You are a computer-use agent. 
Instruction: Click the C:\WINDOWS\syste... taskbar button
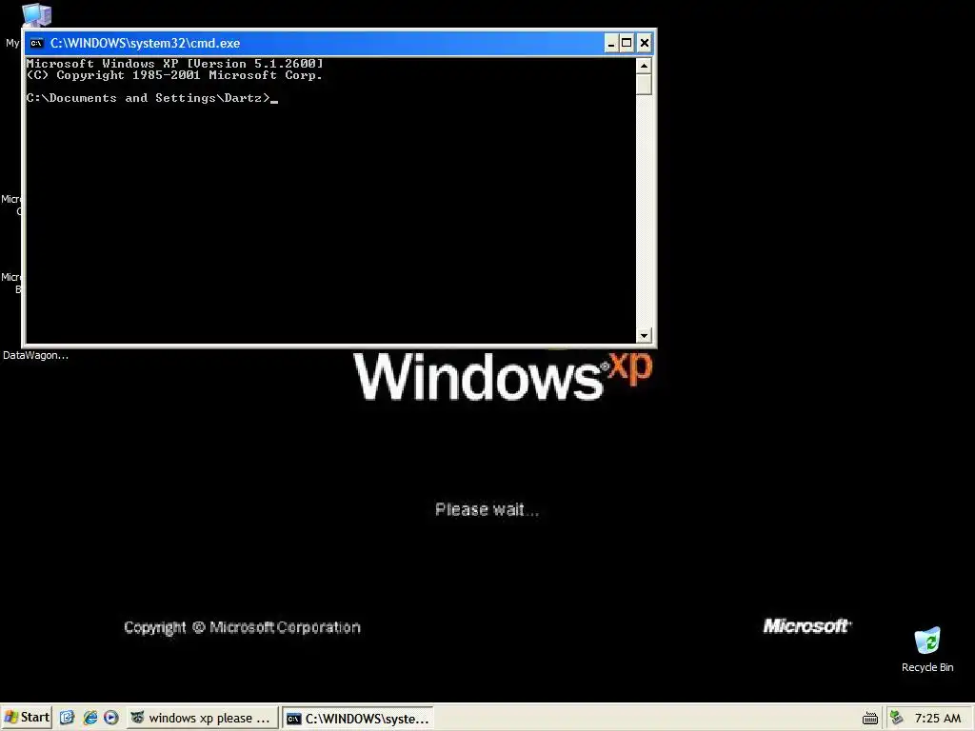click(358, 718)
